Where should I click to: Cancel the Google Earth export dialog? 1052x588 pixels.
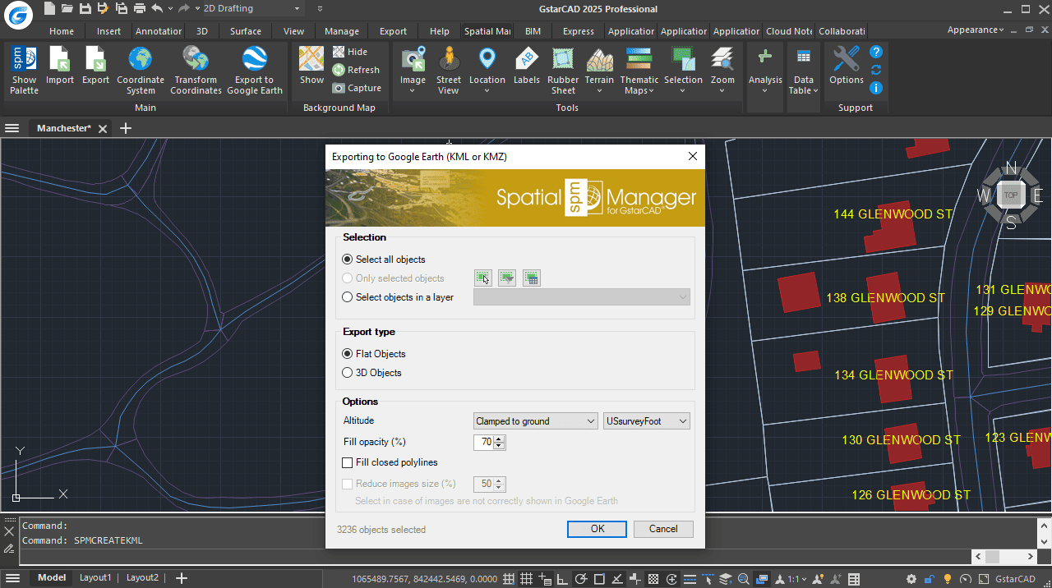click(663, 529)
